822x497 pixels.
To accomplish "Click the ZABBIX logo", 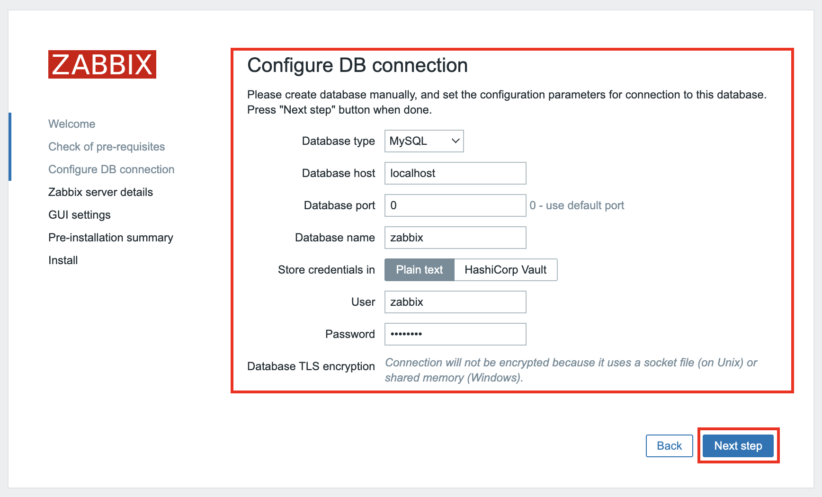I will tap(102, 64).
